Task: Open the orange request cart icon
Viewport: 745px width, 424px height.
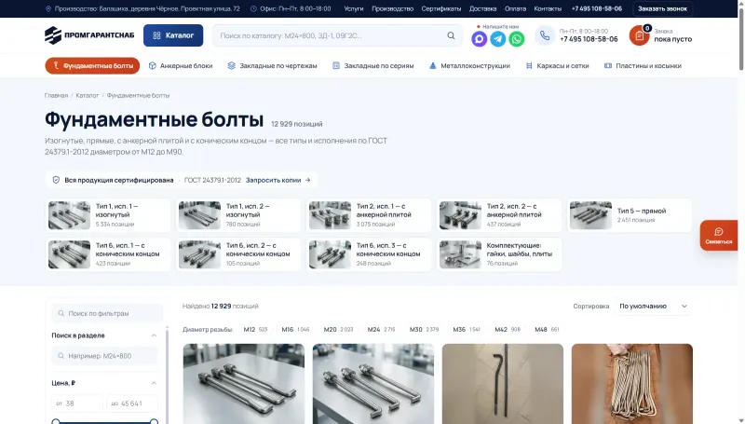Action: [639, 35]
